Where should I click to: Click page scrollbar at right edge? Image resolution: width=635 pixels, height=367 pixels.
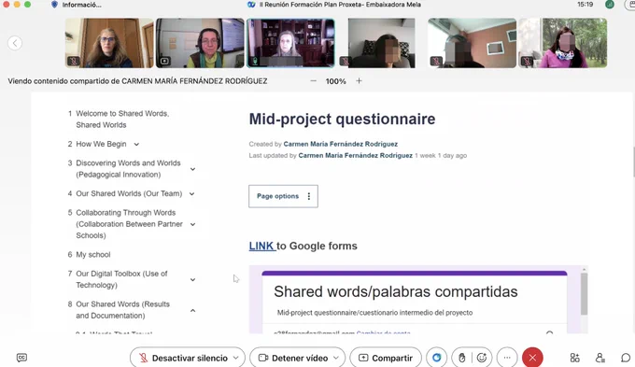634,162
